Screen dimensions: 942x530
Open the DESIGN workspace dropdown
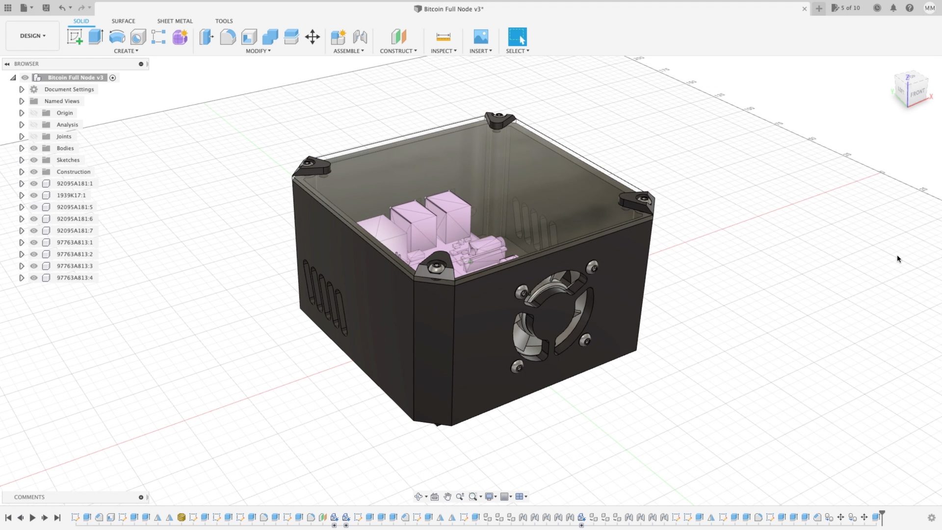tap(32, 36)
